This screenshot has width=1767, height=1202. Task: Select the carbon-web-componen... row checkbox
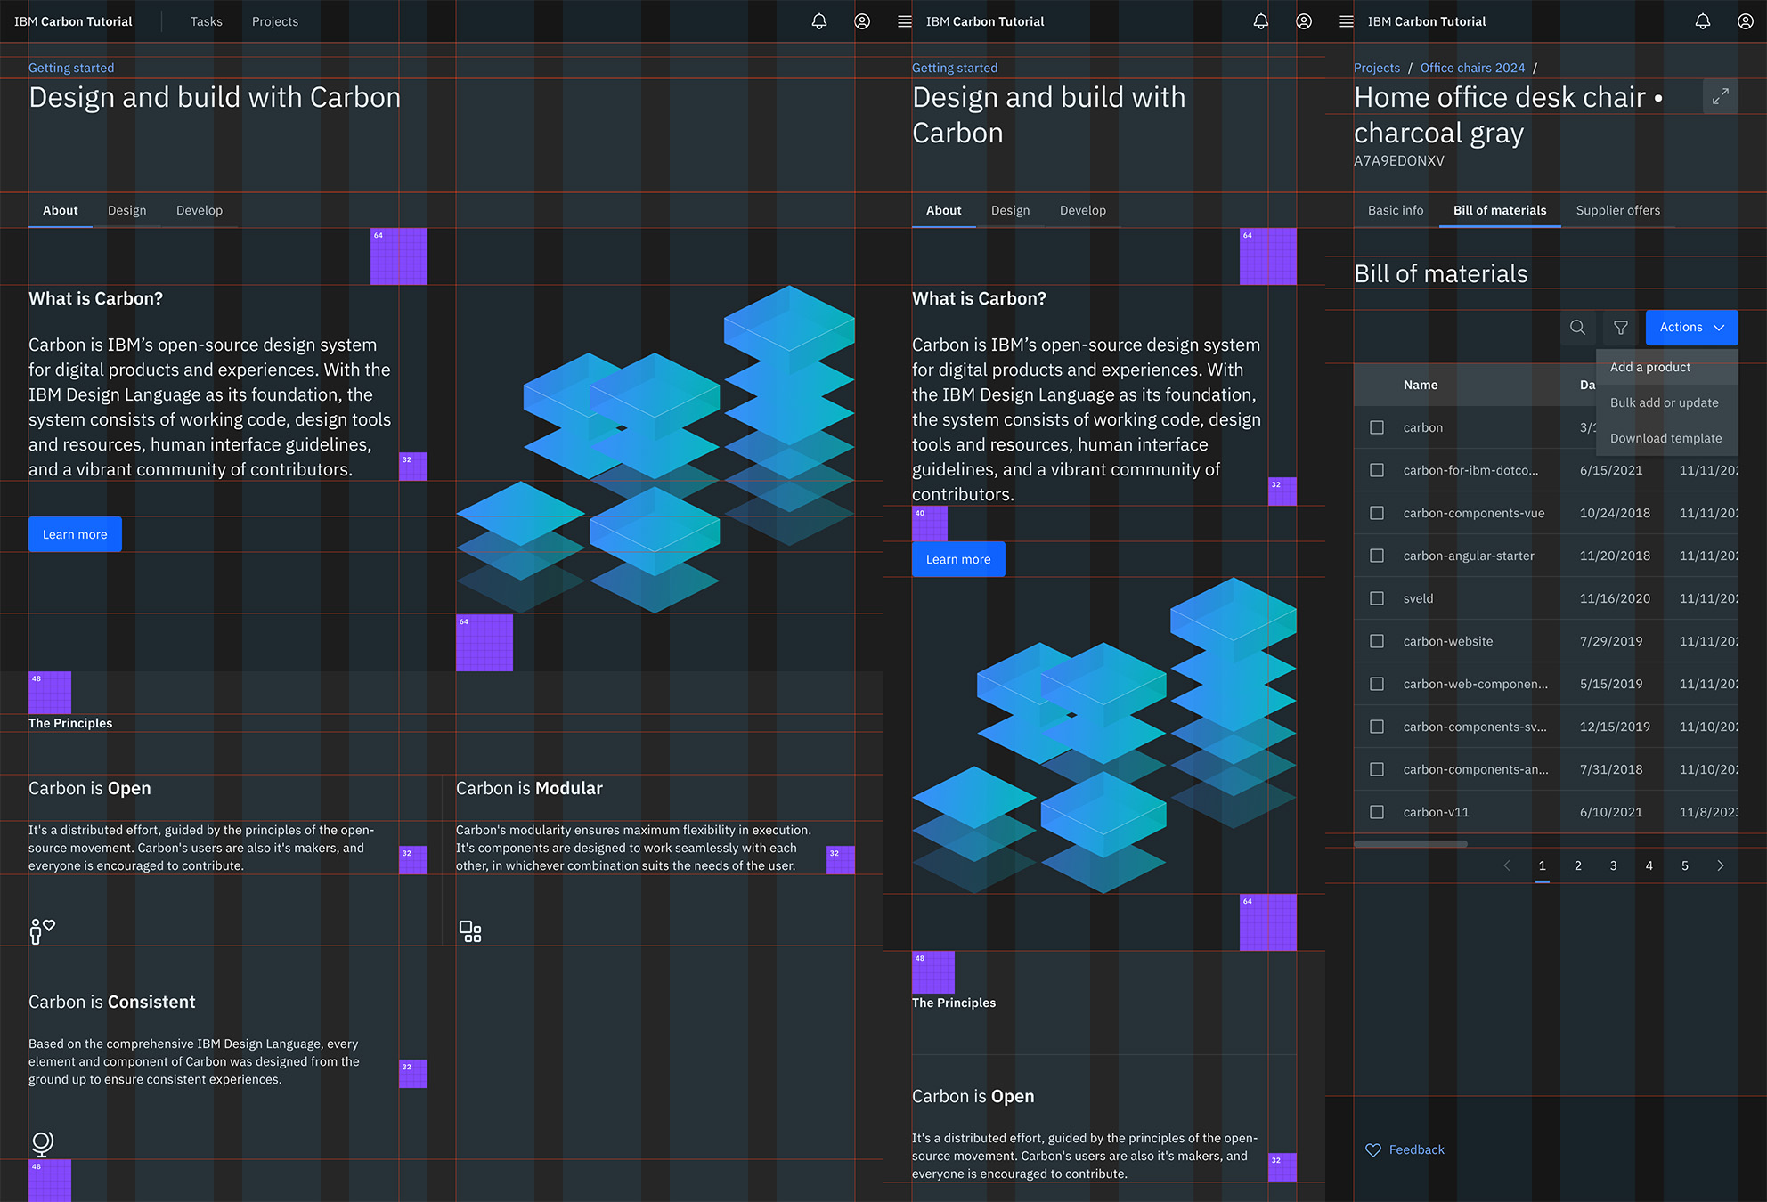(x=1377, y=684)
